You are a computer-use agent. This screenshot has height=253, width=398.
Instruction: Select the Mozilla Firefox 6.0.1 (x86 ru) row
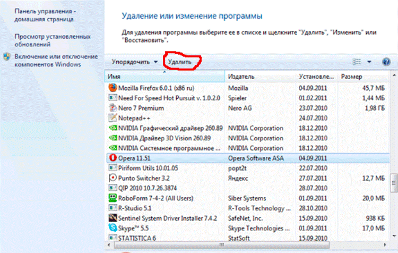(x=247, y=88)
